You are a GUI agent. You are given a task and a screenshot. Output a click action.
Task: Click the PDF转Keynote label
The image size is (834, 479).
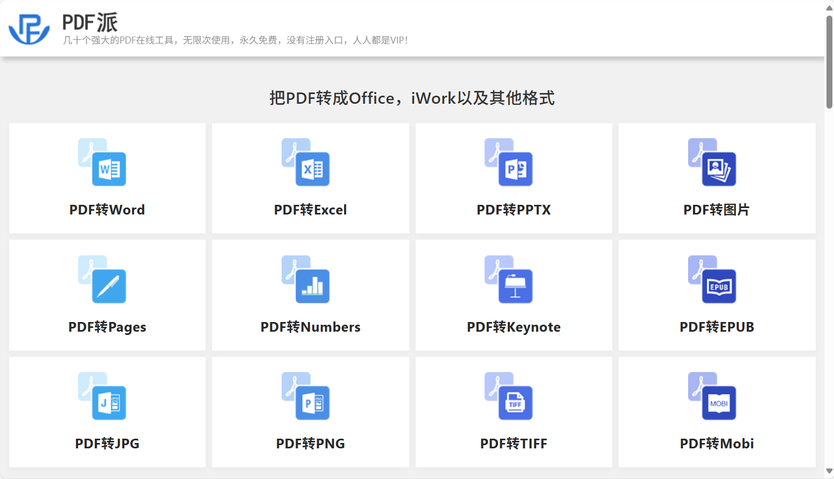click(x=514, y=327)
